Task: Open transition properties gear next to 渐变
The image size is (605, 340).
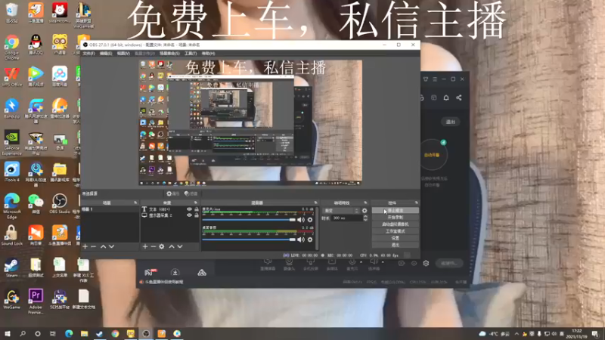Action: (x=365, y=211)
